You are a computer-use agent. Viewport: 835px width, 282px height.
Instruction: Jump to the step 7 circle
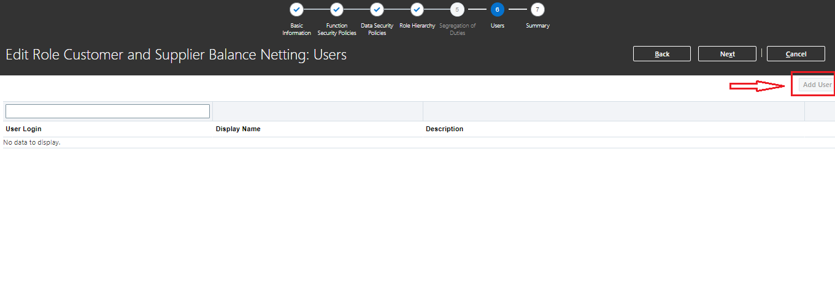[x=537, y=10]
